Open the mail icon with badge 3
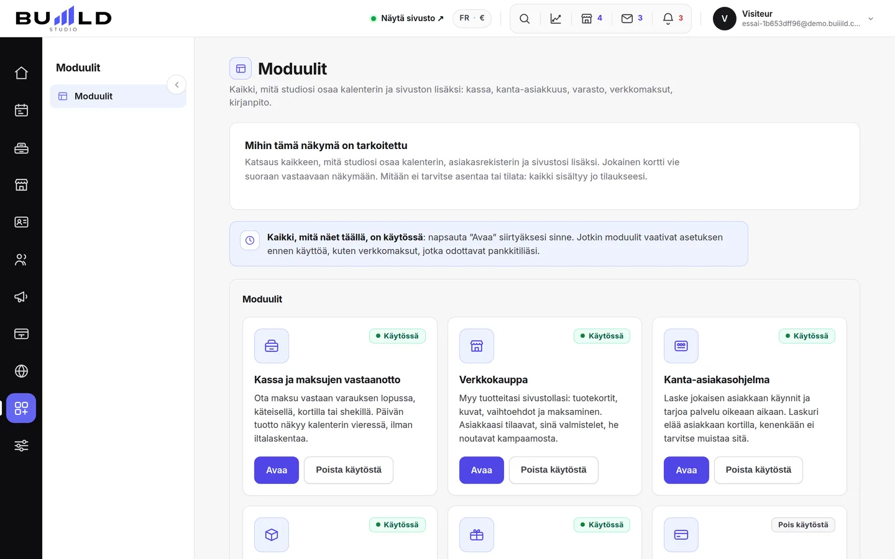 click(632, 19)
